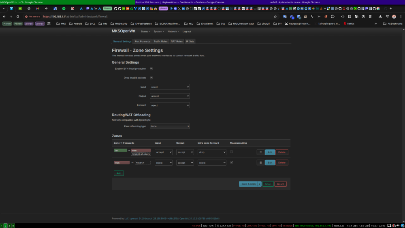Open lan zone Intra zone forward dropdown
This screenshot has width=405, height=228.
[x=212, y=152]
